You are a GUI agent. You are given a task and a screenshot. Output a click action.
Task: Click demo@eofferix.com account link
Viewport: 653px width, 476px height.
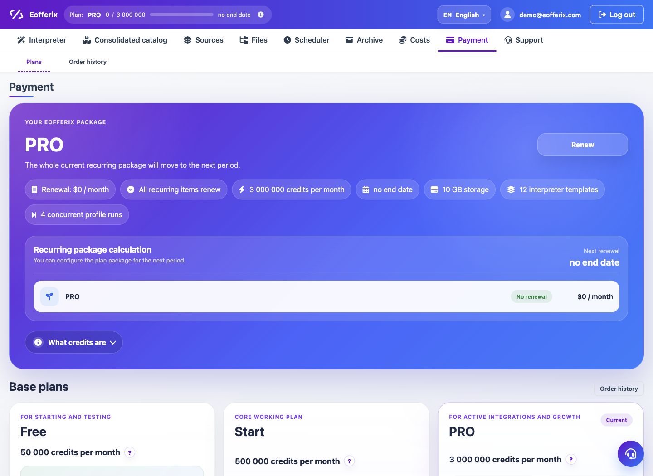[550, 15]
